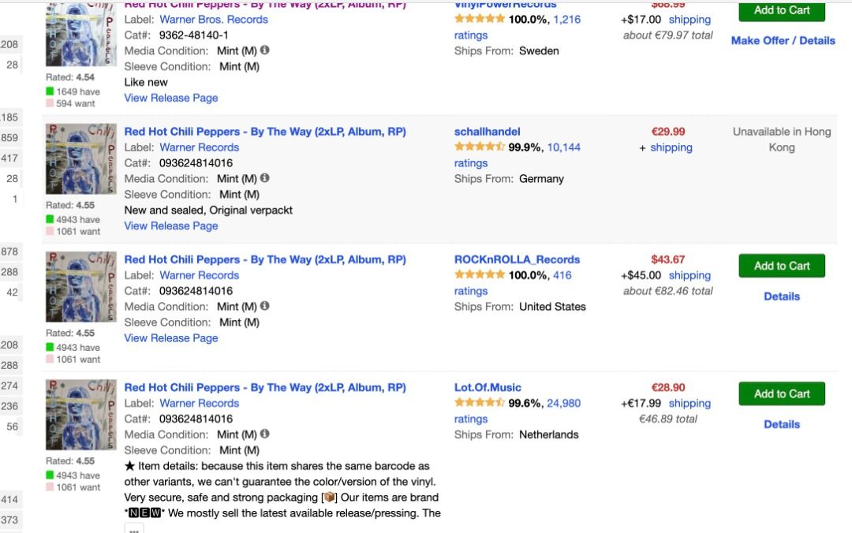Open Warner Bros. Records label link
The width and height of the screenshot is (852, 533).
click(214, 20)
